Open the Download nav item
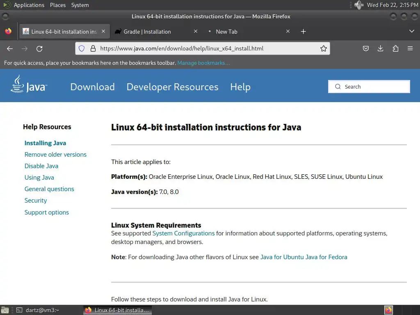 click(92, 87)
